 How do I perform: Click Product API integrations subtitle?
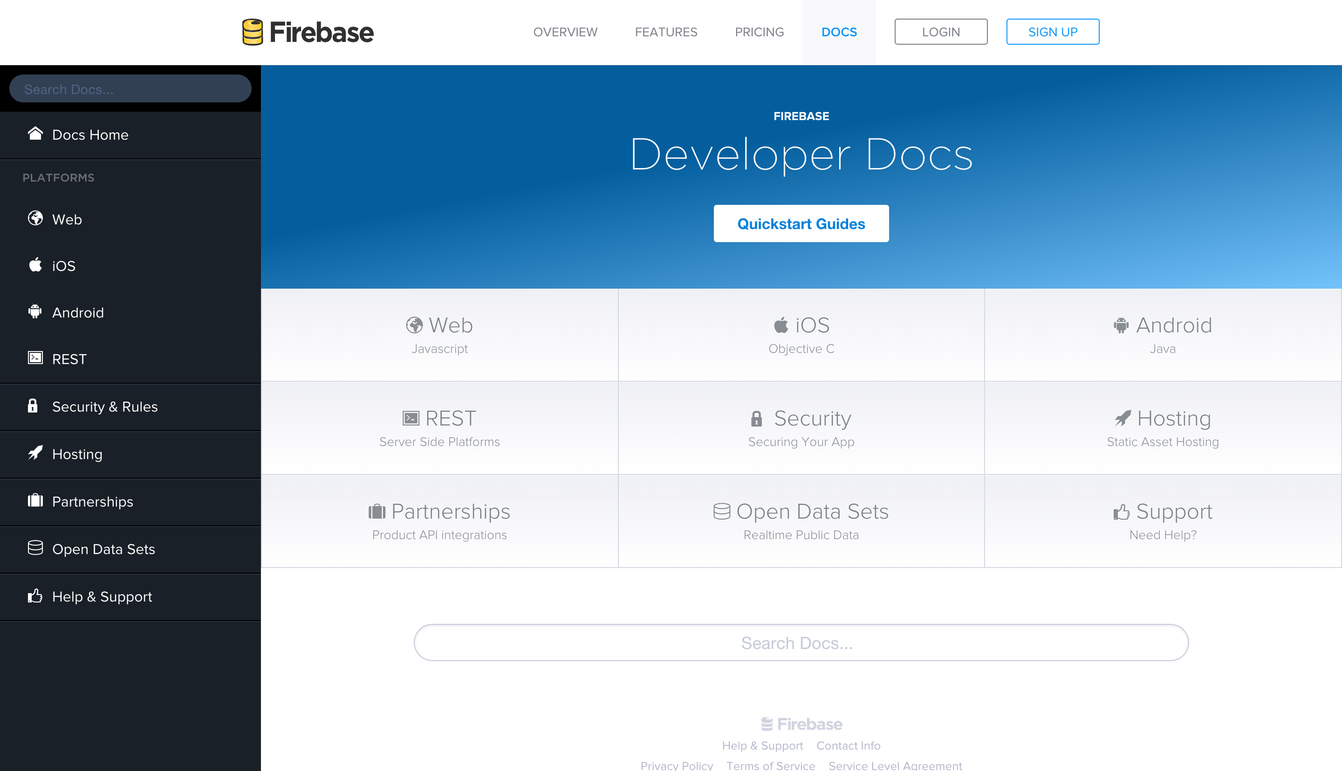point(439,535)
